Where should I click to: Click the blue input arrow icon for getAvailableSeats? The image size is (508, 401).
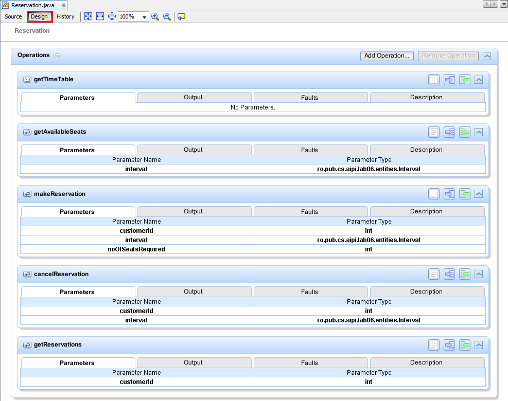[x=449, y=132]
